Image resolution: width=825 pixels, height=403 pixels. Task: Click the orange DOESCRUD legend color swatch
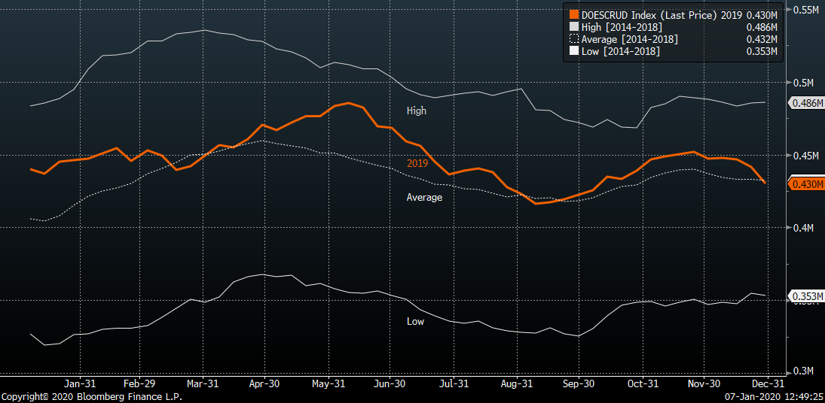pos(574,14)
